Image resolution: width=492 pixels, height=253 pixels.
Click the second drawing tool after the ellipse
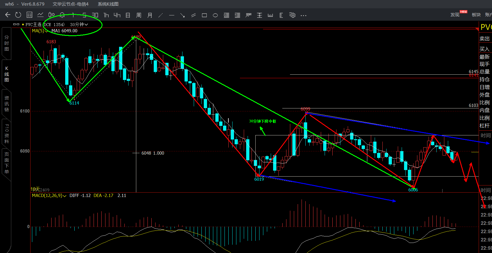click(237, 15)
